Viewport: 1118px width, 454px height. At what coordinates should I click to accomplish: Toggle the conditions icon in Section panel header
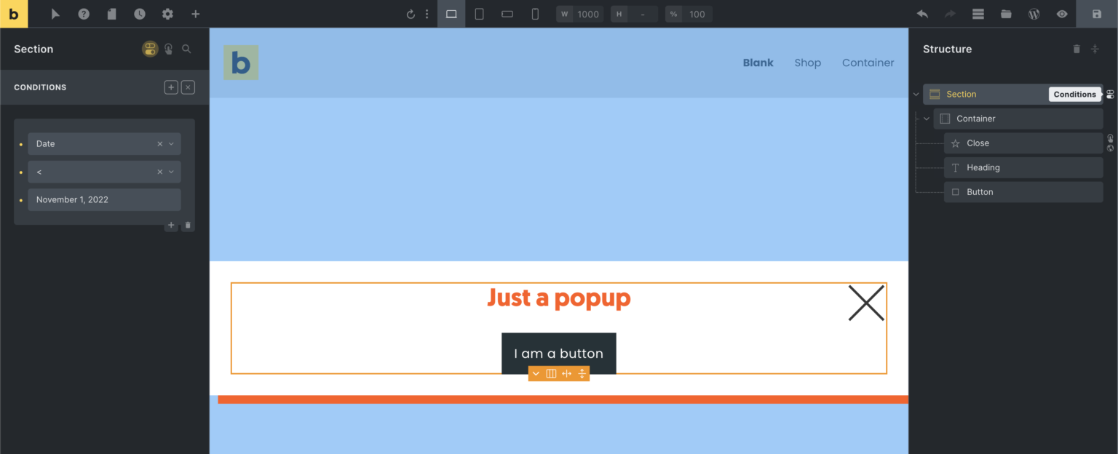[150, 49]
